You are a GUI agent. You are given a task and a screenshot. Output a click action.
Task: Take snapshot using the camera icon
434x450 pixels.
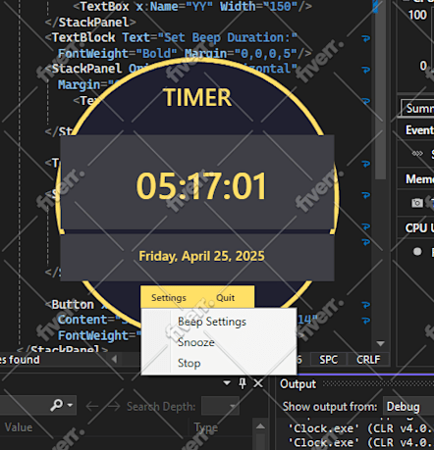click(417, 203)
